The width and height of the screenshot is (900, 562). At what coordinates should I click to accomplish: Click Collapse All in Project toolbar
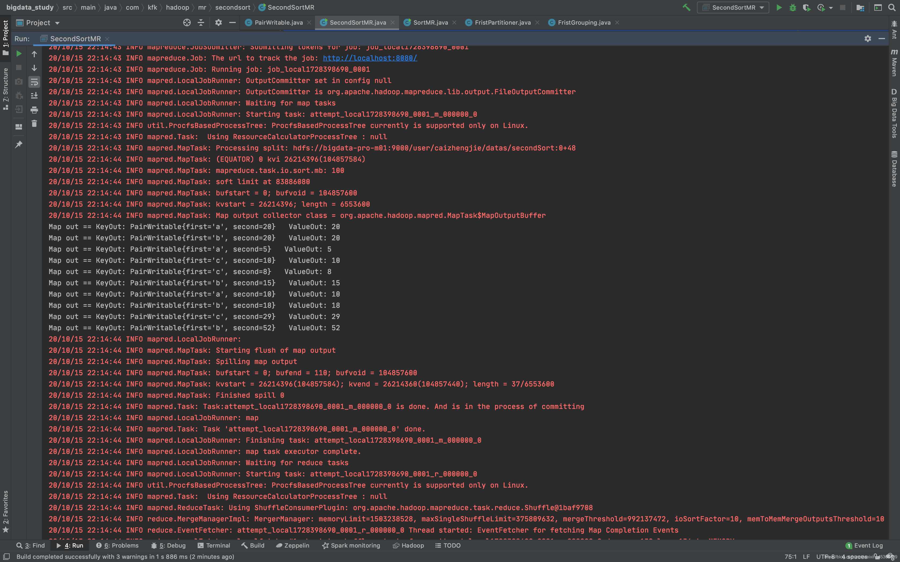click(201, 23)
